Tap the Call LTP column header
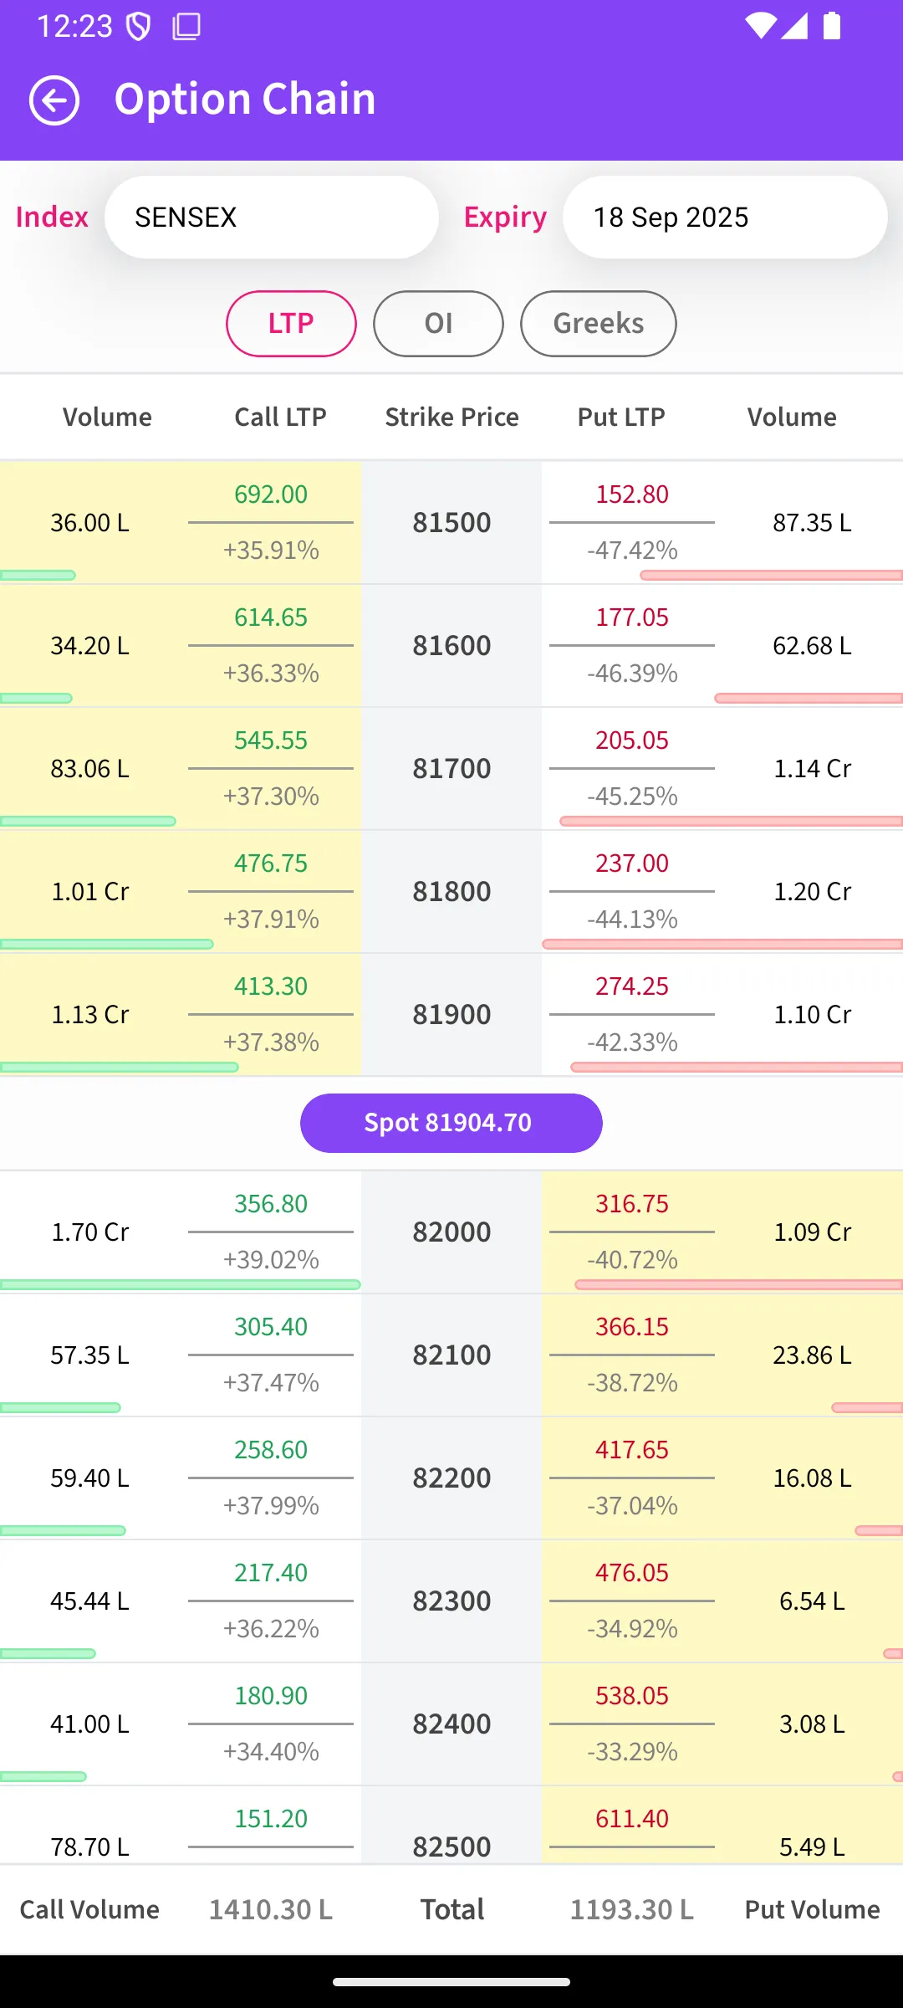 (280, 417)
